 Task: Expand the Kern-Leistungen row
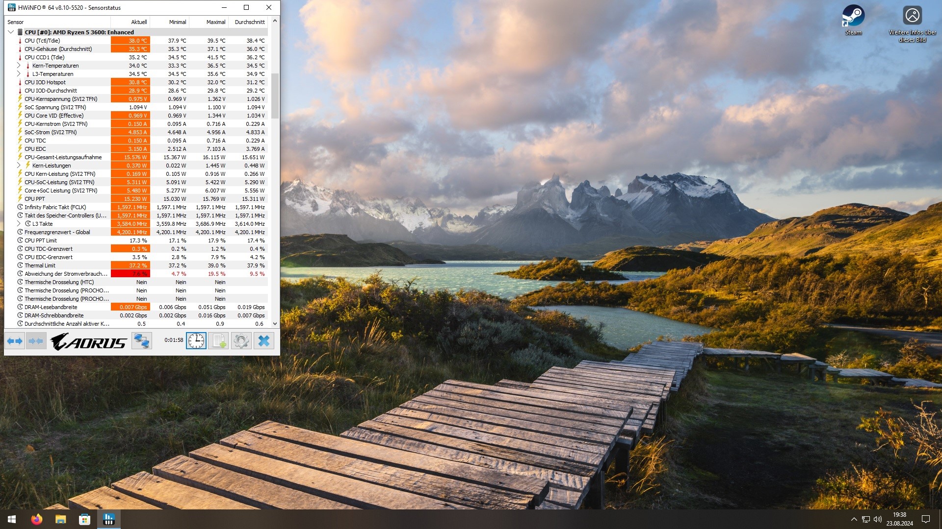[19, 166]
